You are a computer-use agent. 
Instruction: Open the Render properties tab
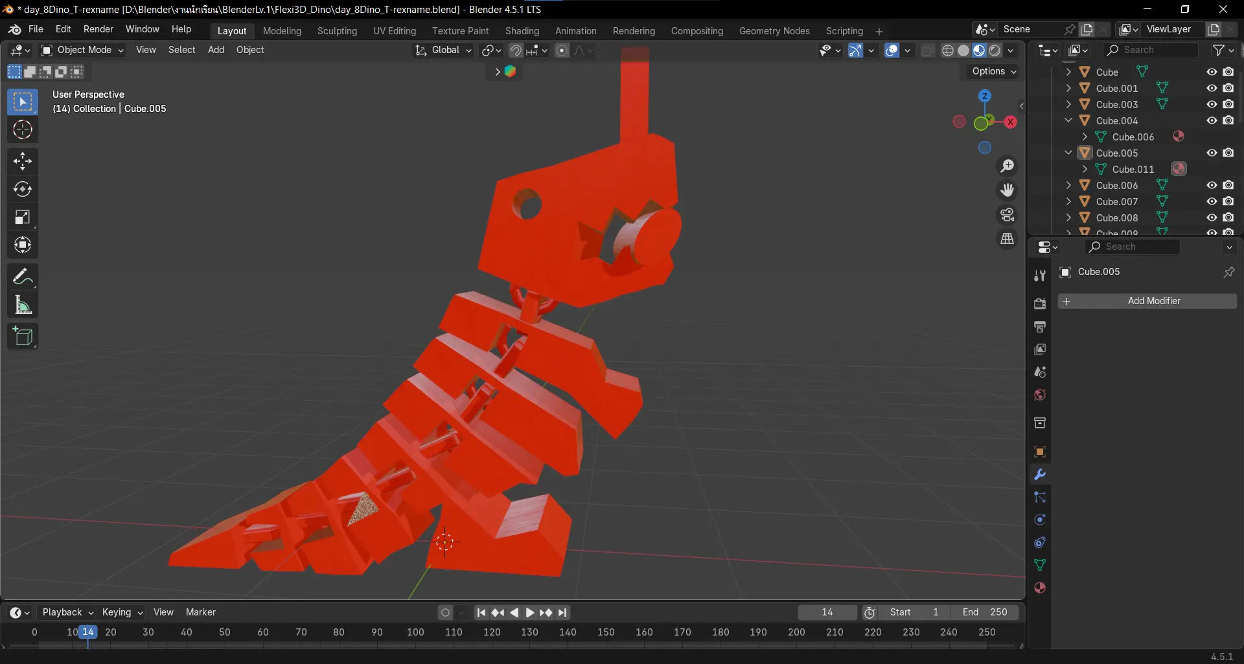click(x=1040, y=303)
